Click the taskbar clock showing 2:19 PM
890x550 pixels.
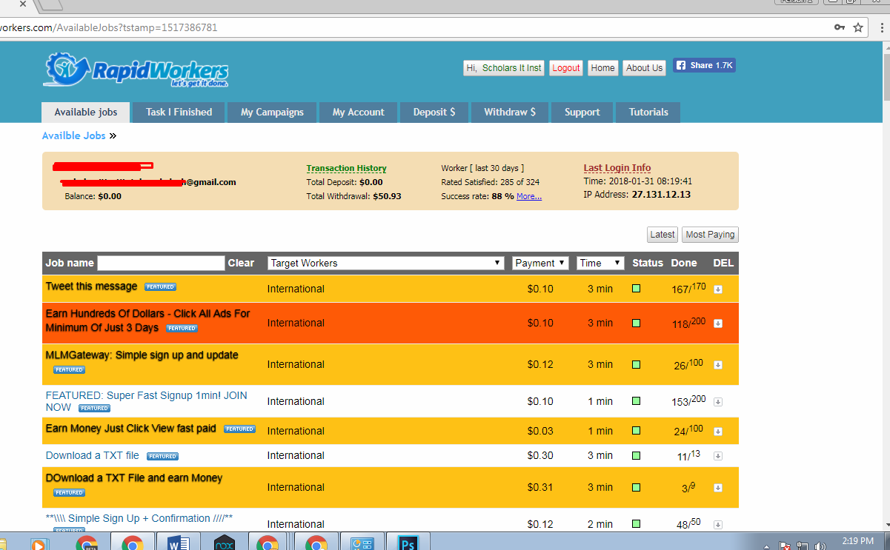pyautogui.click(x=857, y=541)
